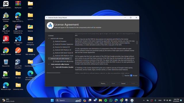Open Eclipse IDE for Enterprise shortcut
Image resolution: width=184 pixels, height=103 pixels.
coord(18,29)
